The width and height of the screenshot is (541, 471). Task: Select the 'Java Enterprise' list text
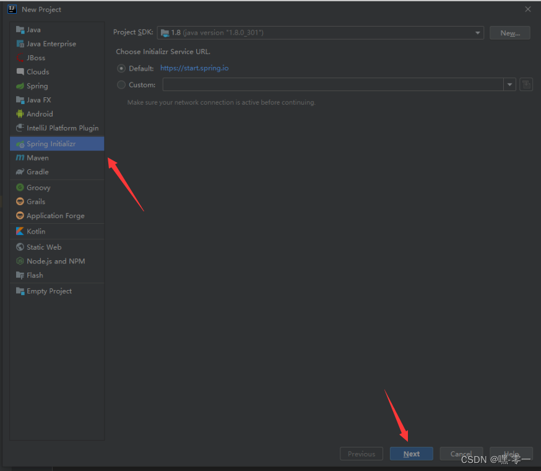(x=51, y=44)
